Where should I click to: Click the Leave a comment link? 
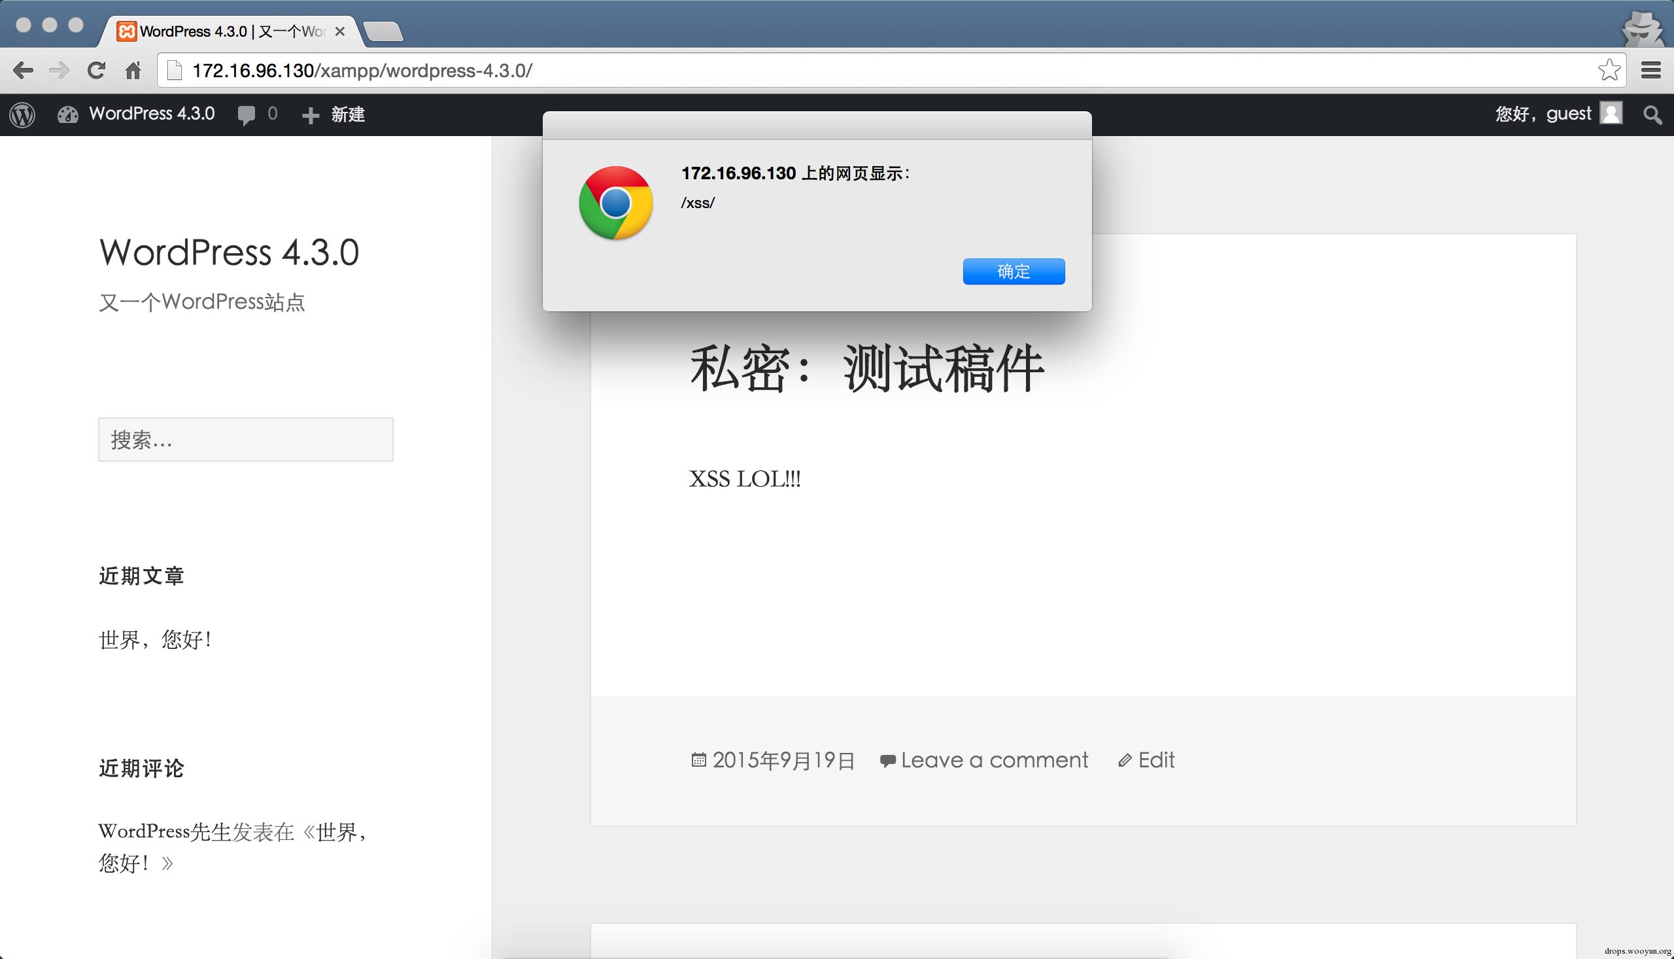click(x=993, y=760)
